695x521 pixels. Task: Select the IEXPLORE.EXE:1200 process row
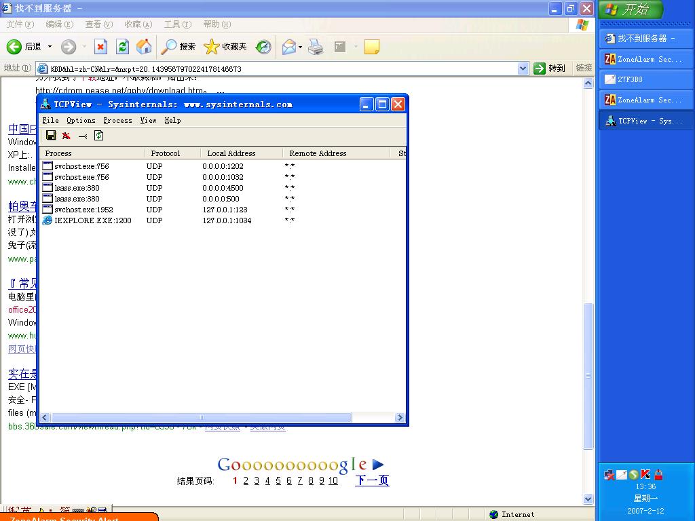[x=92, y=220]
